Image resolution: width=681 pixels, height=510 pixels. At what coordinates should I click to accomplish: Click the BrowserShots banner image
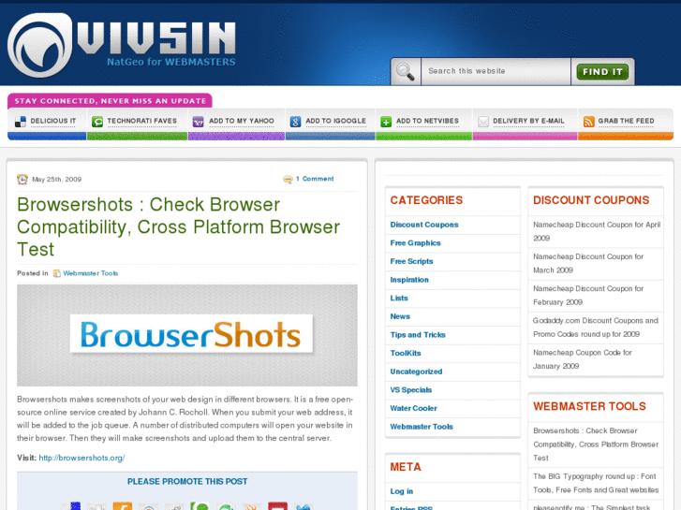(x=187, y=335)
